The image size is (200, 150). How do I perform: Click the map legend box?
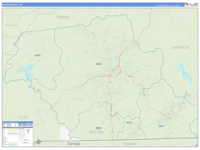pos(17,137)
